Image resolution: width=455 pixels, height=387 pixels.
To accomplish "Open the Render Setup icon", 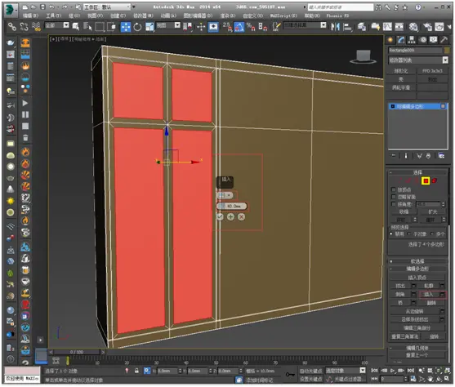I will [x=427, y=27].
